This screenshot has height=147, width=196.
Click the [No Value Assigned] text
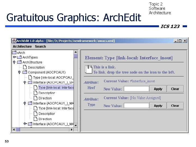pos(145,98)
